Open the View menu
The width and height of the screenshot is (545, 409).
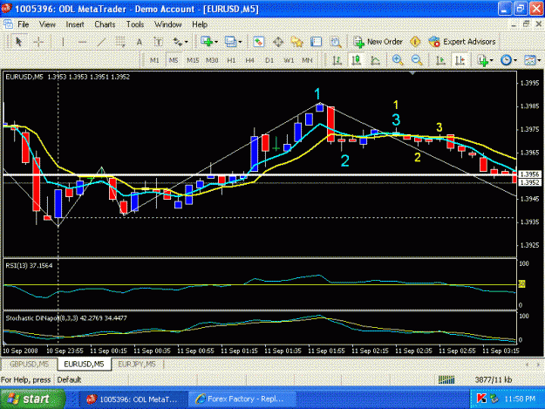(x=47, y=24)
